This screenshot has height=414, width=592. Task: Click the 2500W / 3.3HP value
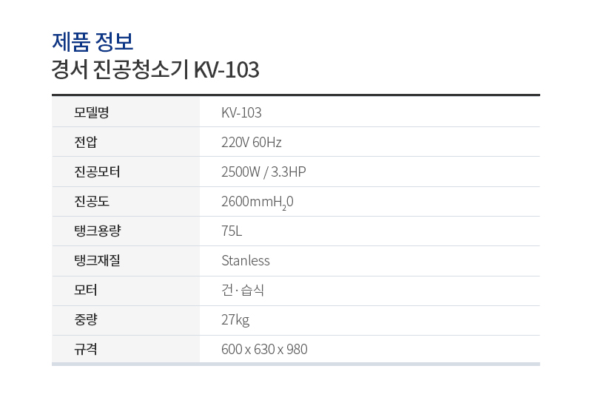pos(263,172)
